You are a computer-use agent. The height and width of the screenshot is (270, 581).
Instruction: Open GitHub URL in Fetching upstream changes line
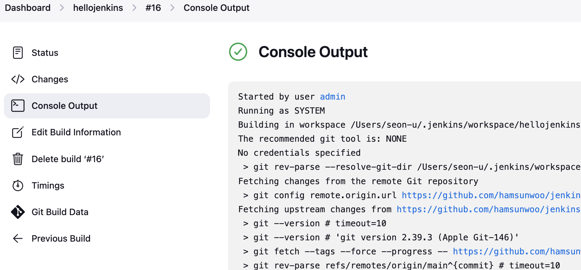click(489, 209)
